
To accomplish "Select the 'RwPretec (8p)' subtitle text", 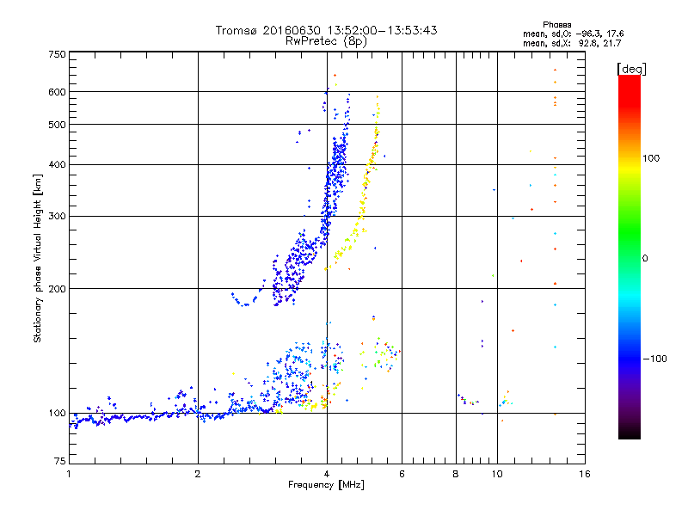I will 326,40.
